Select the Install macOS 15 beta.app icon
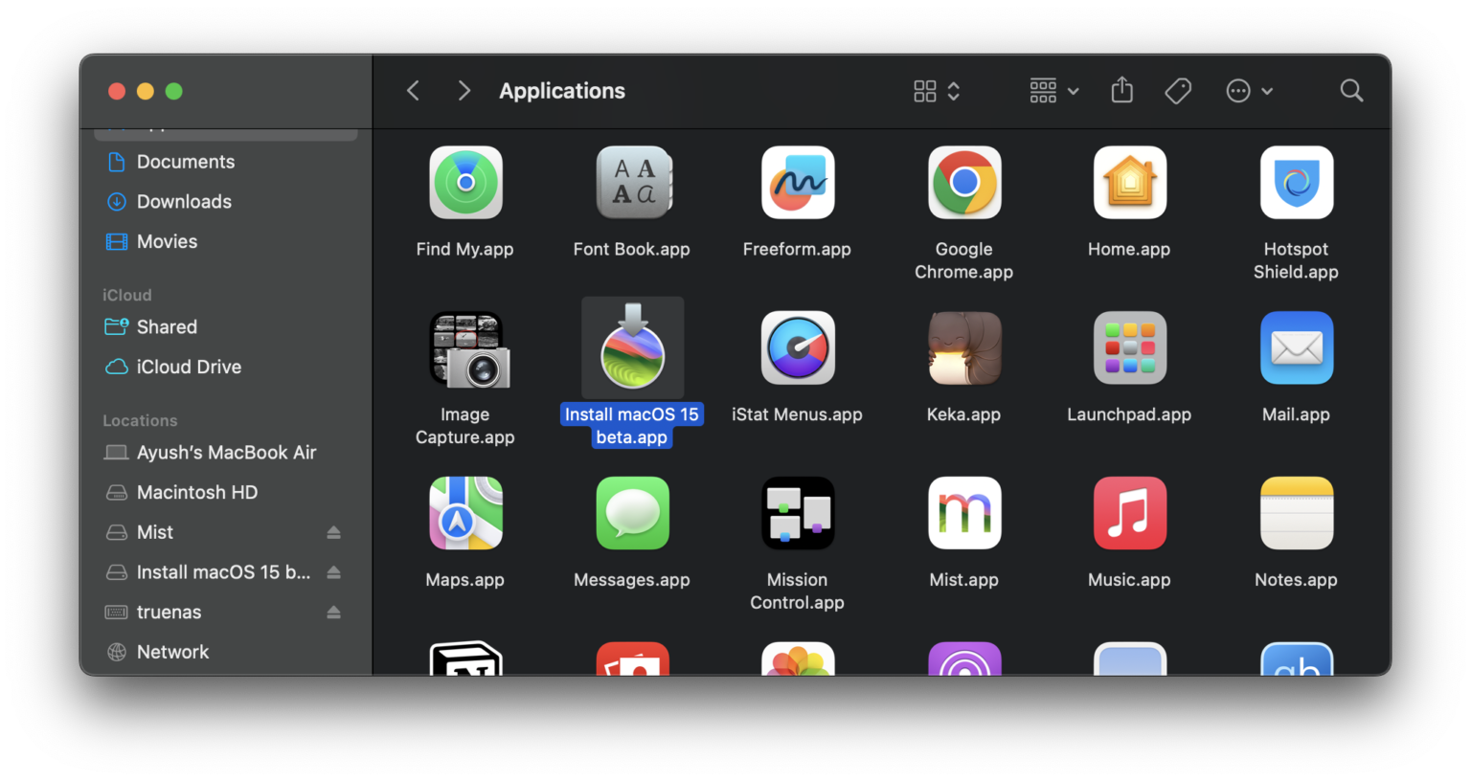1471x781 pixels. [632, 347]
